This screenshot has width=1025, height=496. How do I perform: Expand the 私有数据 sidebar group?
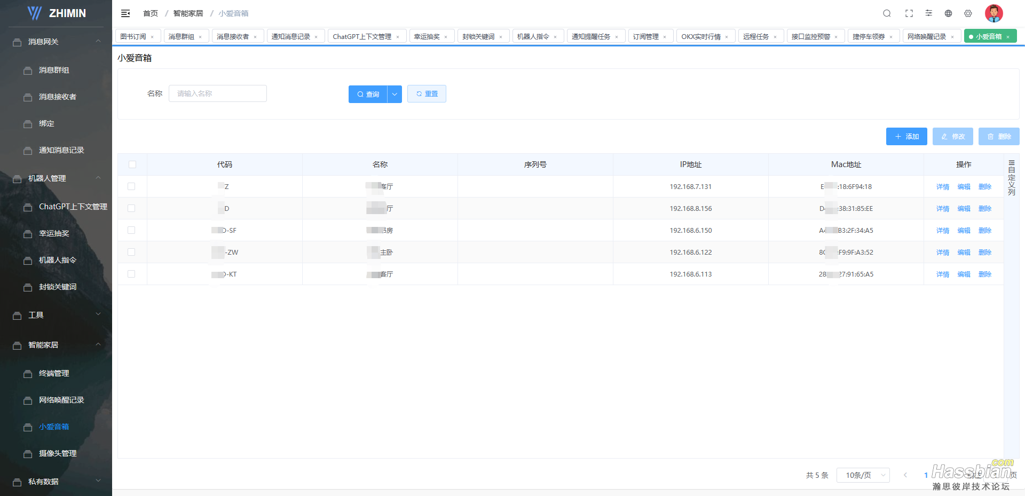click(x=56, y=482)
